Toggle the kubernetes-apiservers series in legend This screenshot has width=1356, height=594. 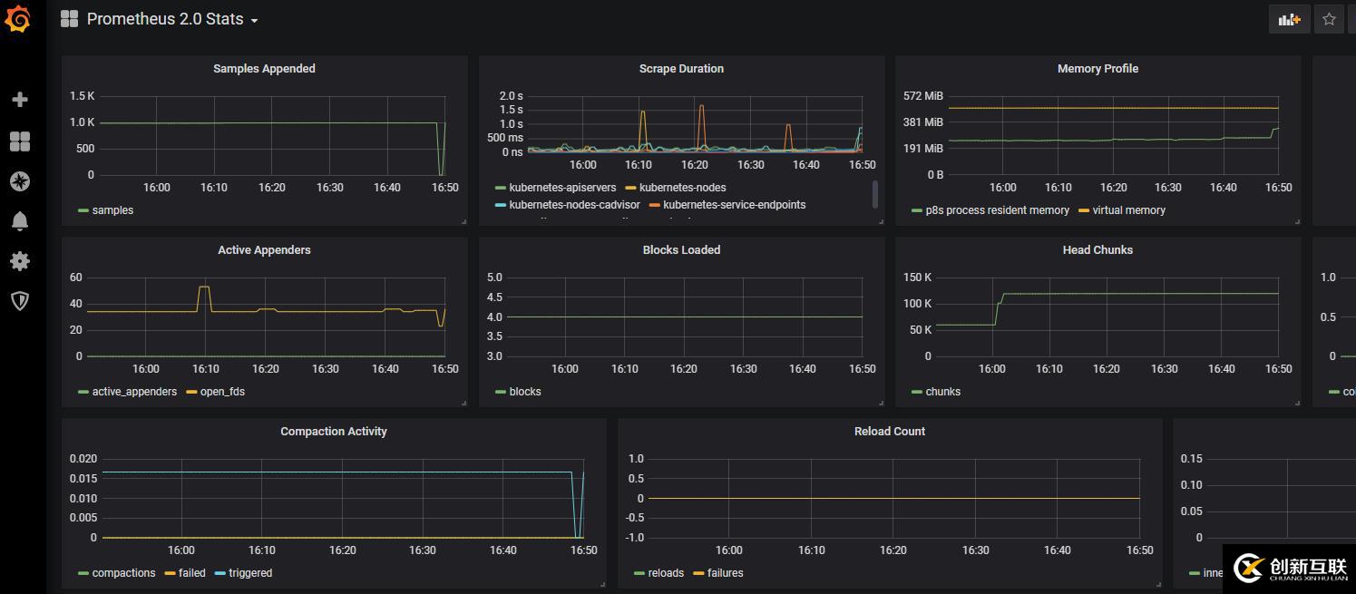562,188
